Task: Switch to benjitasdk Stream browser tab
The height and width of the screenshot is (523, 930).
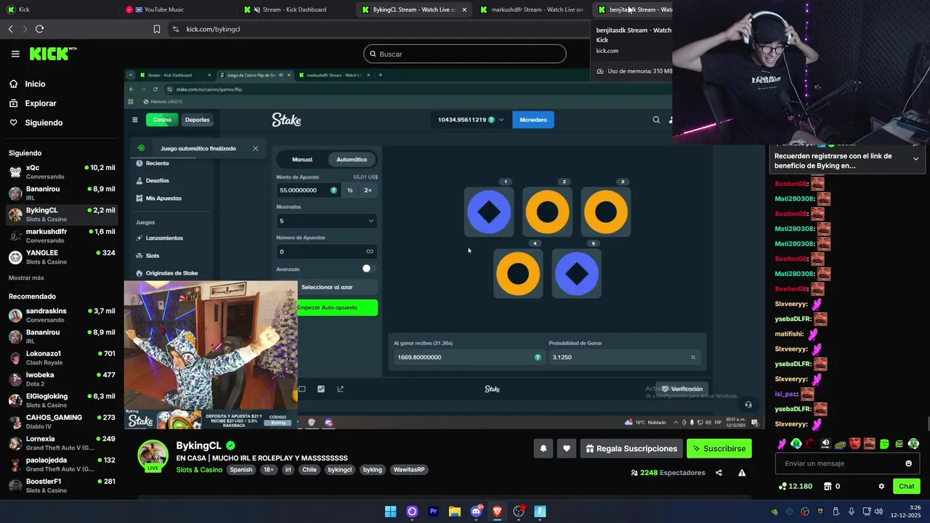Action: click(x=634, y=9)
